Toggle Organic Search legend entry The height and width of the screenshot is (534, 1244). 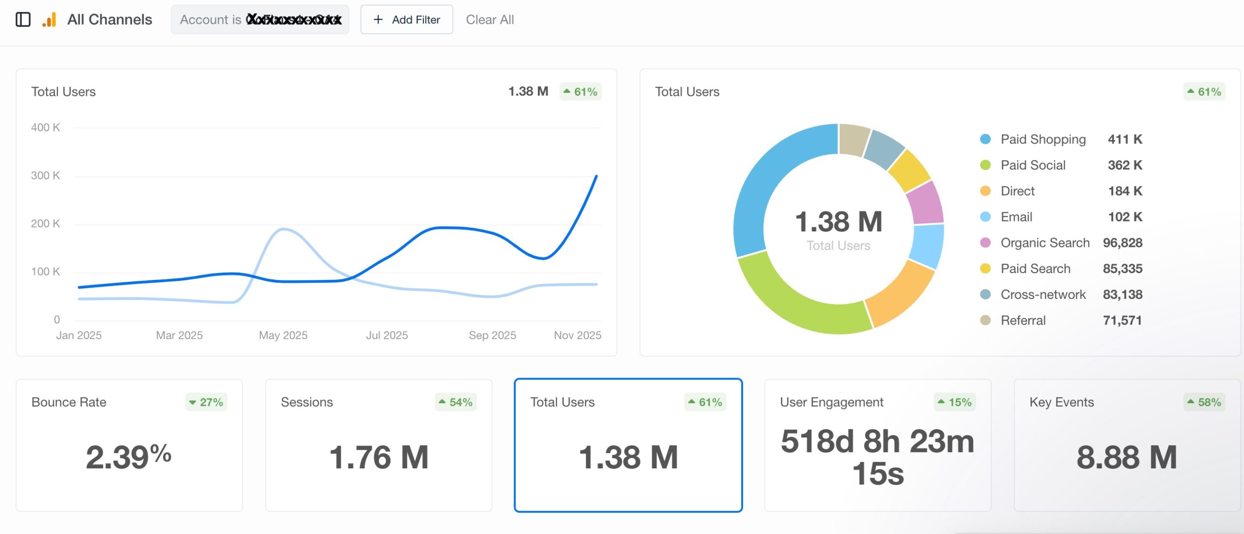pyautogui.click(x=1045, y=242)
